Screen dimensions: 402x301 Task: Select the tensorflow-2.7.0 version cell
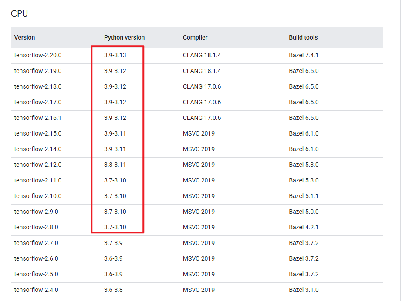tap(36, 243)
